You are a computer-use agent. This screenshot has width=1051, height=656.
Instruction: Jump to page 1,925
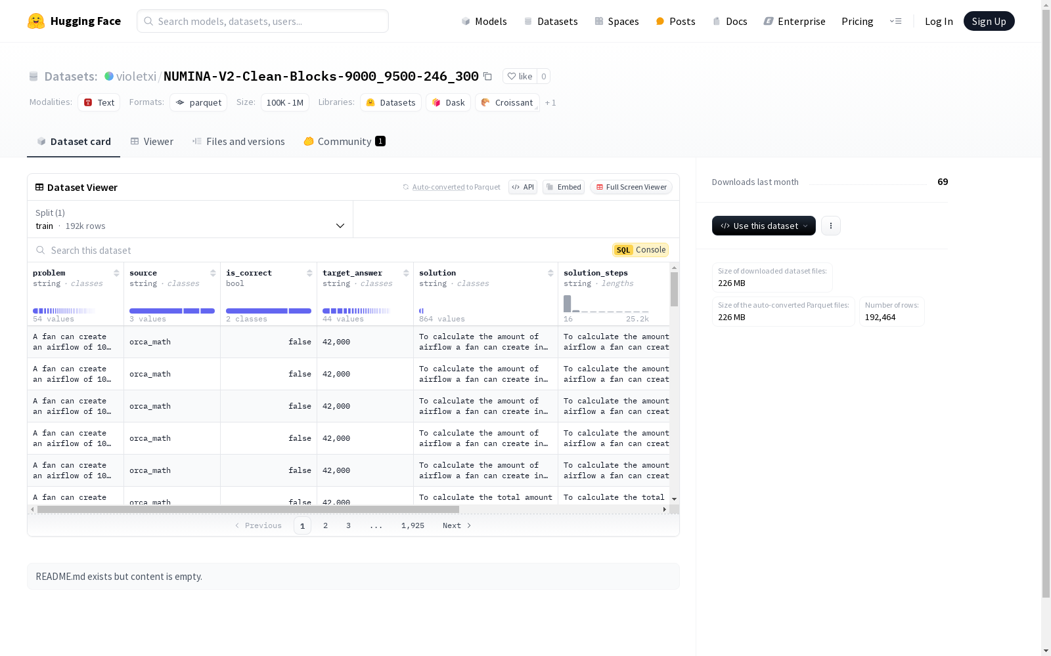[x=413, y=525]
